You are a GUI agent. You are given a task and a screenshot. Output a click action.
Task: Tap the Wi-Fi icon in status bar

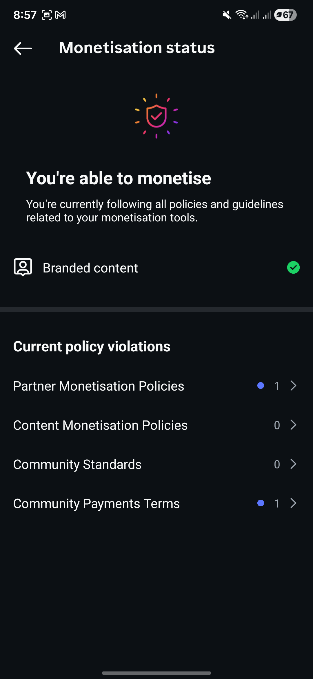[241, 15]
